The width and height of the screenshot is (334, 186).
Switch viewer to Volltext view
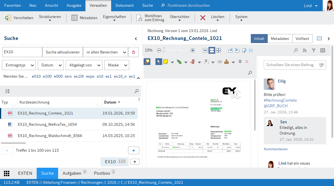click(x=302, y=39)
